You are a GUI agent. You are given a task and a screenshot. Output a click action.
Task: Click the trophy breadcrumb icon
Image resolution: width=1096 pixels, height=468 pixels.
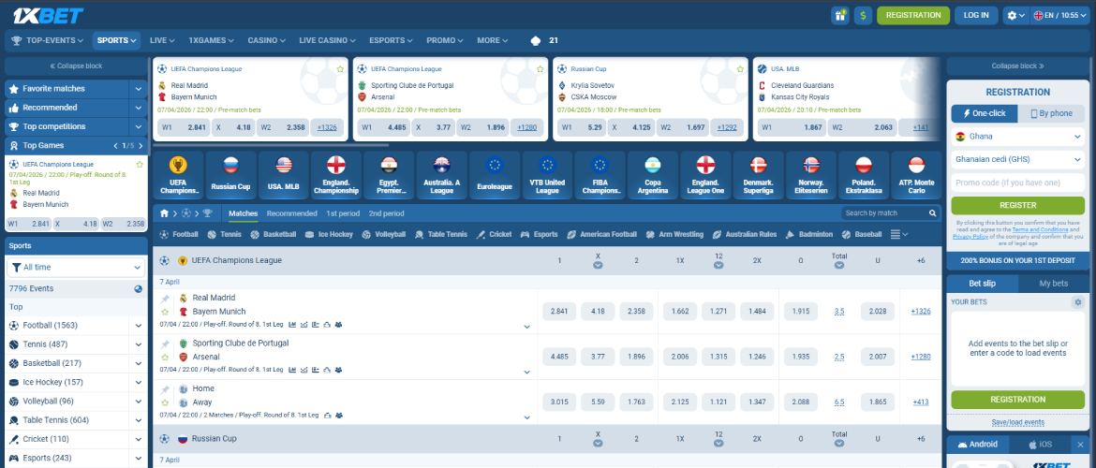point(208,213)
